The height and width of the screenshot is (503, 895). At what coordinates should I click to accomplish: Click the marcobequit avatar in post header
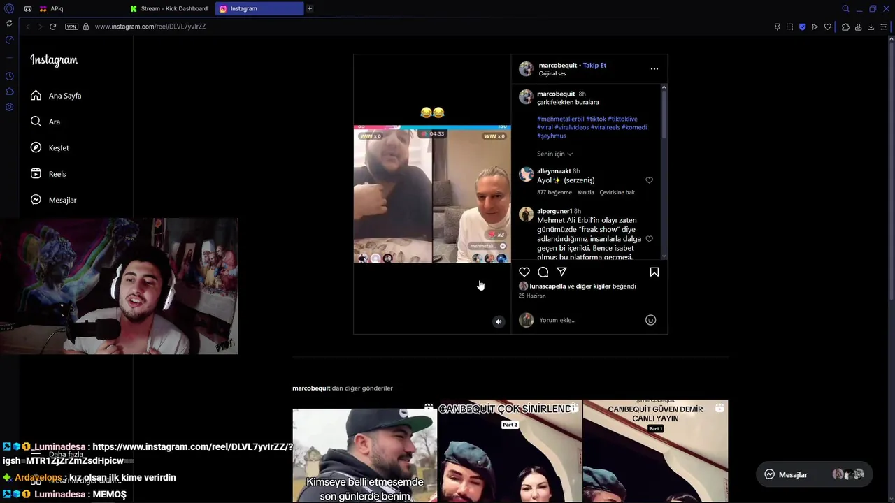click(x=526, y=69)
